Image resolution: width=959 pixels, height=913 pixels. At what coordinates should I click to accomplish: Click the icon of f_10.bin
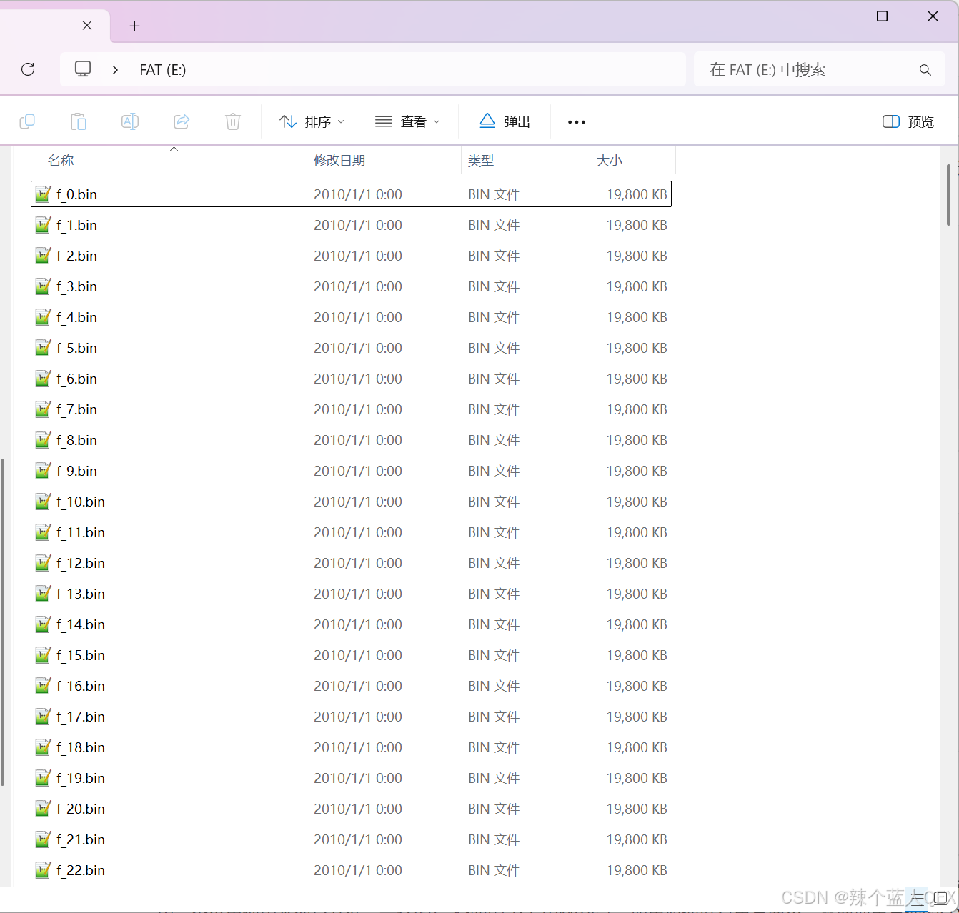(x=44, y=502)
